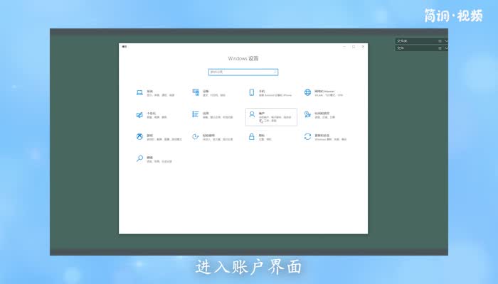Viewport: 498px width, 284px height.
Task: Open the 应用 (Apps) list icon
Action: [195, 114]
